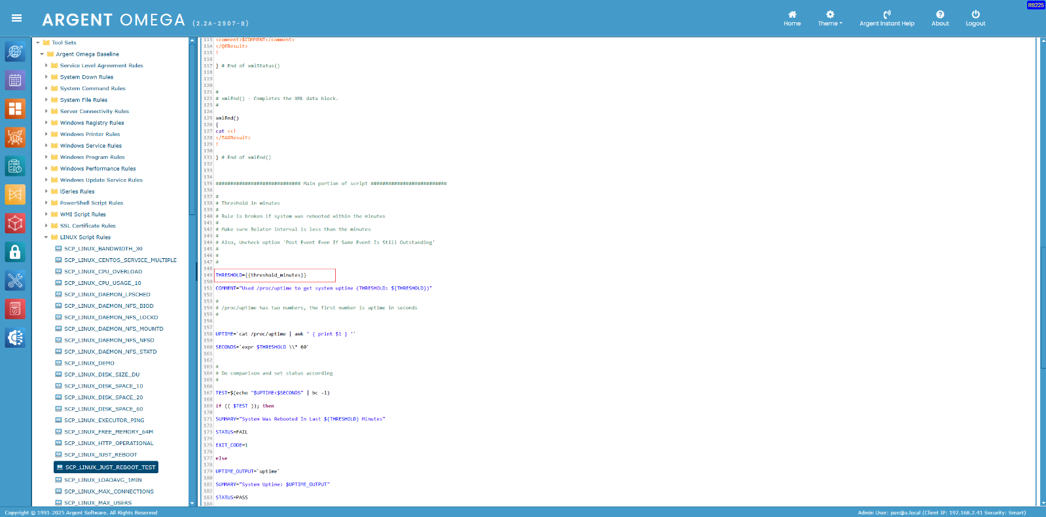Open the calendar sidebar icon

click(15, 80)
